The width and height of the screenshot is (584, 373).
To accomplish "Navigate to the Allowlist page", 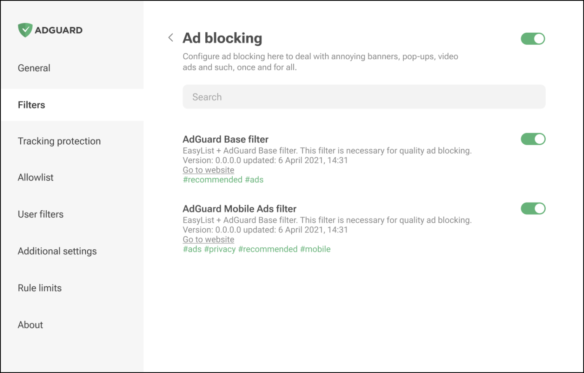I will coord(36,177).
